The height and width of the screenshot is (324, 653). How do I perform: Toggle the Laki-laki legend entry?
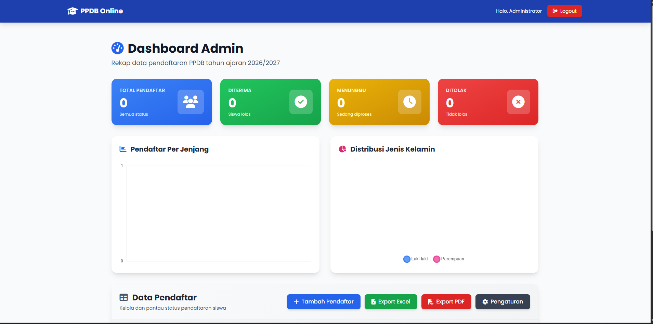(x=415, y=259)
